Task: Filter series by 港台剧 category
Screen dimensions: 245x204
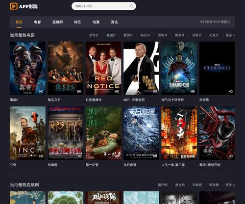Action: coord(180,185)
